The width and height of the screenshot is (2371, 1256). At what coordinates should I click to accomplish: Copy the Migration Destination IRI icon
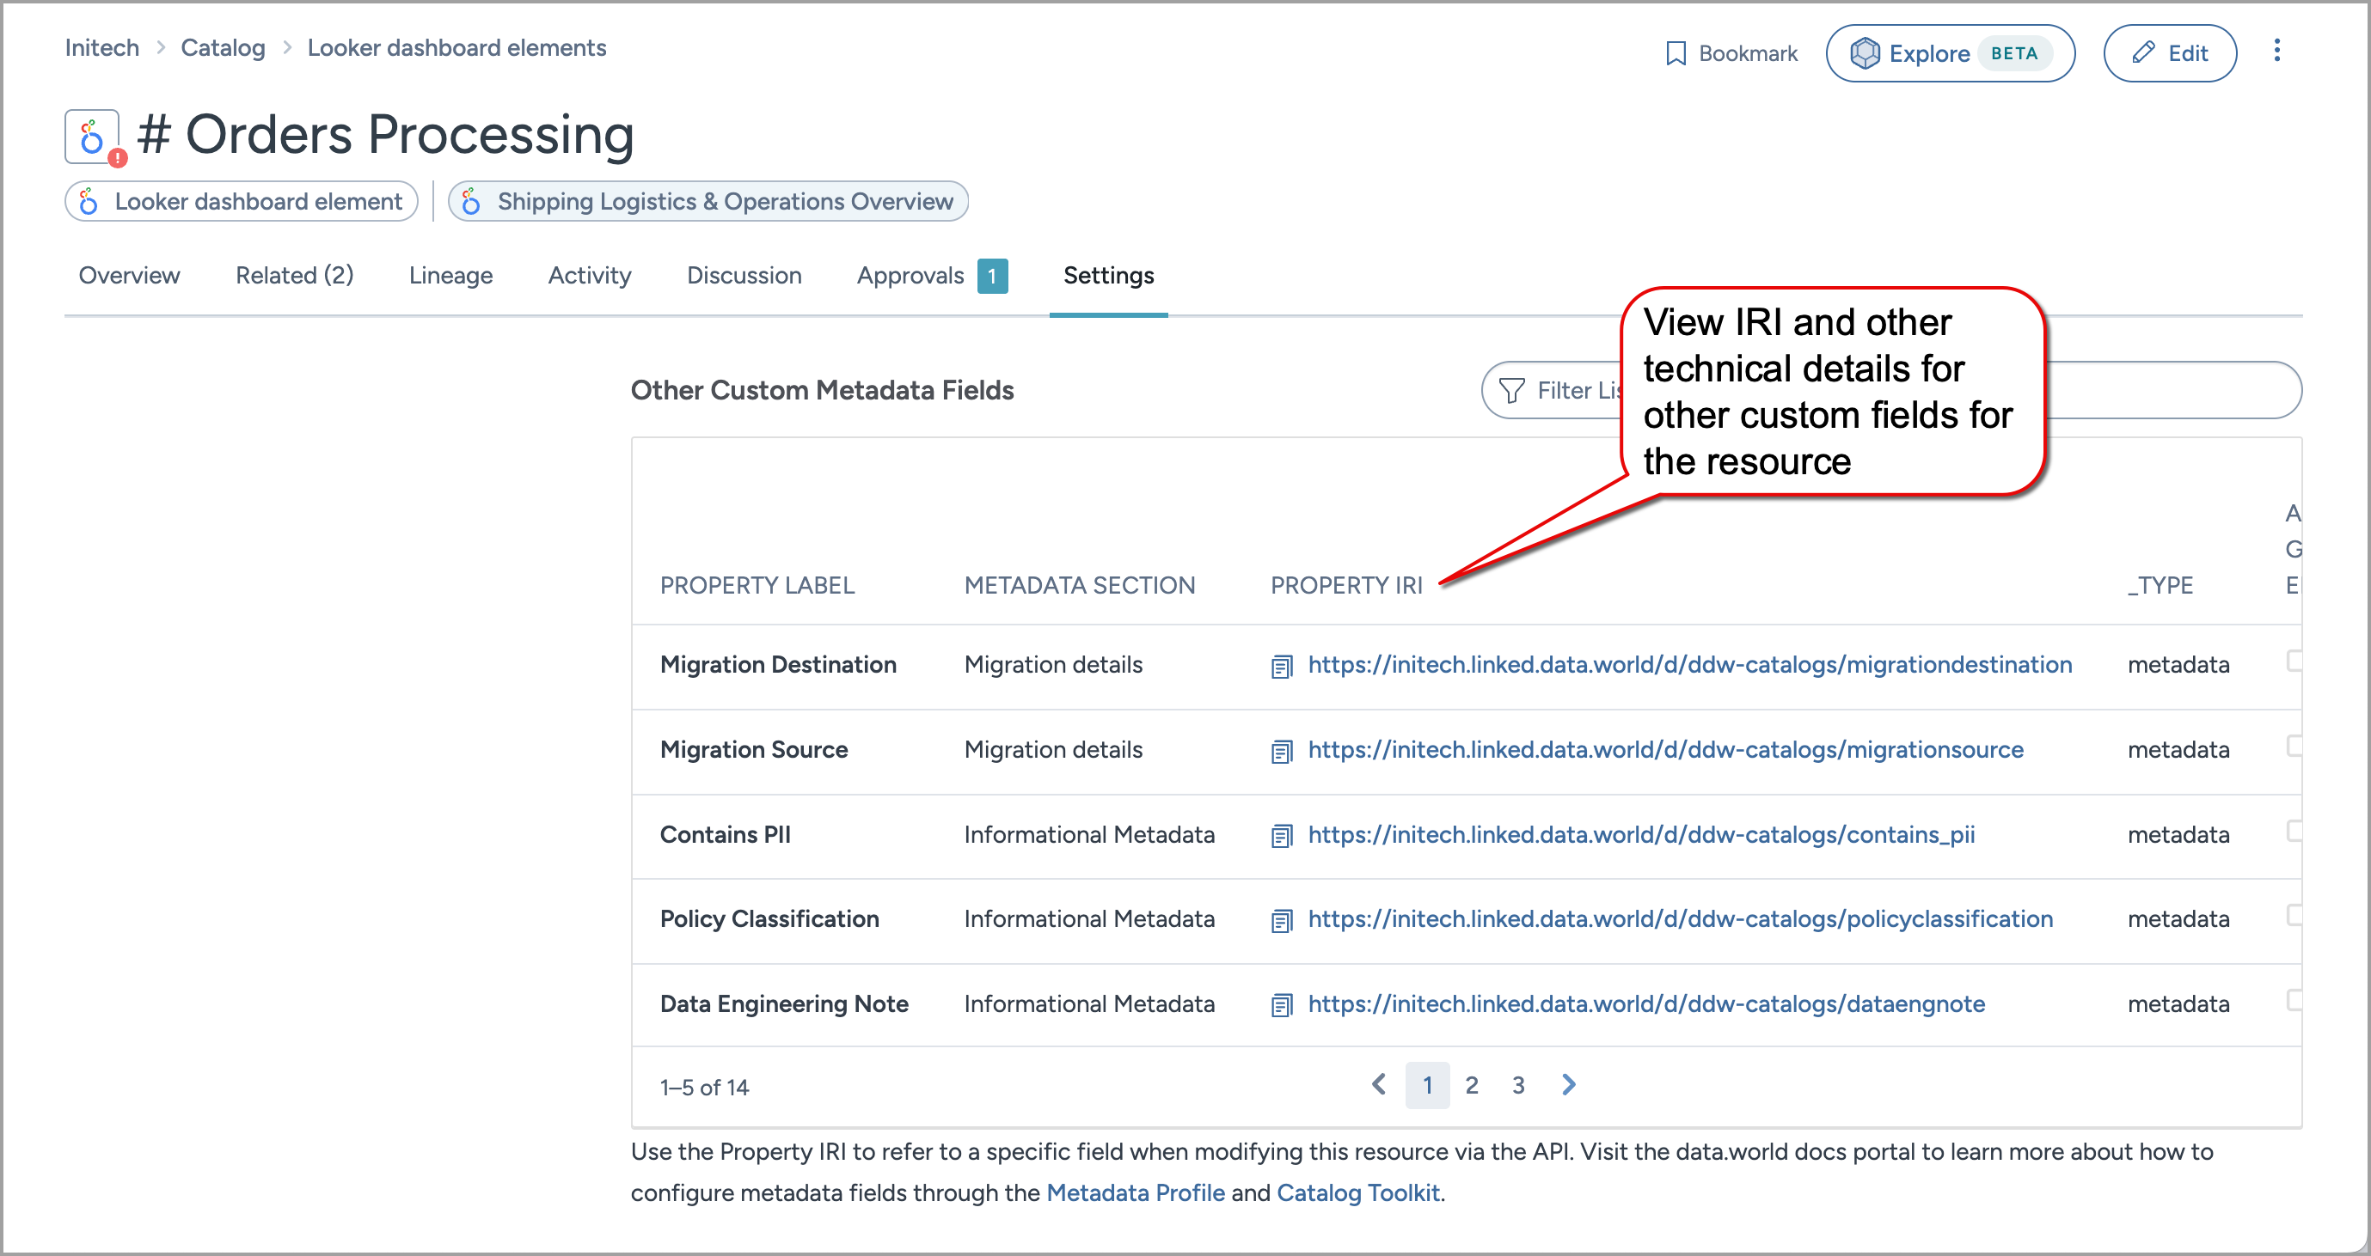(x=1281, y=667)
